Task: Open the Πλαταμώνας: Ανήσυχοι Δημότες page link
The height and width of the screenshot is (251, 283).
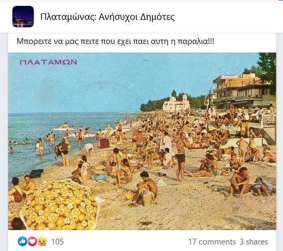Action: 107,17
